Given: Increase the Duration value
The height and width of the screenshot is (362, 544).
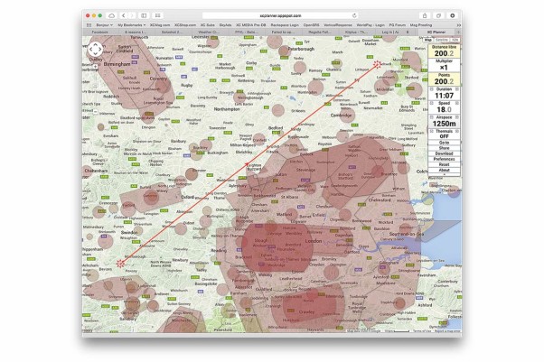Looking at the screenshot, I should coord(457,89).
